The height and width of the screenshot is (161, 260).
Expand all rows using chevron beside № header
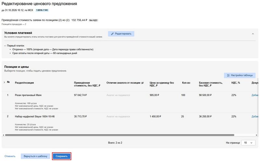pos(4,82)
